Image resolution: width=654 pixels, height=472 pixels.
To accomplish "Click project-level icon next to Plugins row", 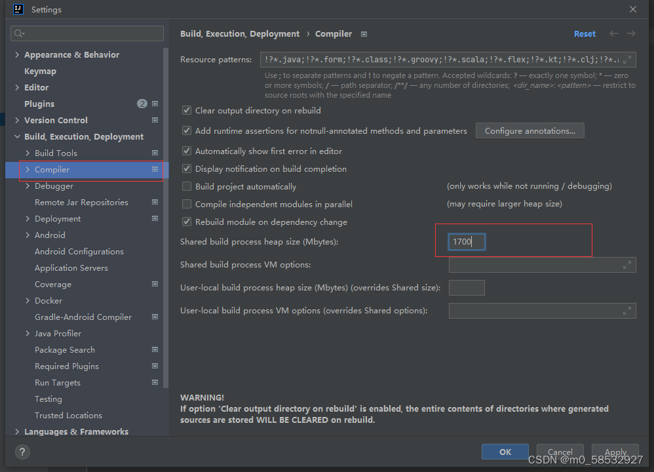I will point(155,104).
